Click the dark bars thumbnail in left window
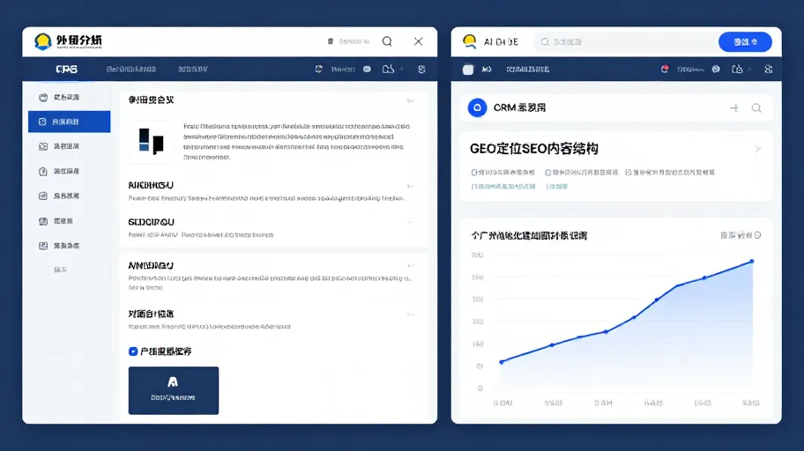This screenshot has width=804, height=451. click(151, 142)
